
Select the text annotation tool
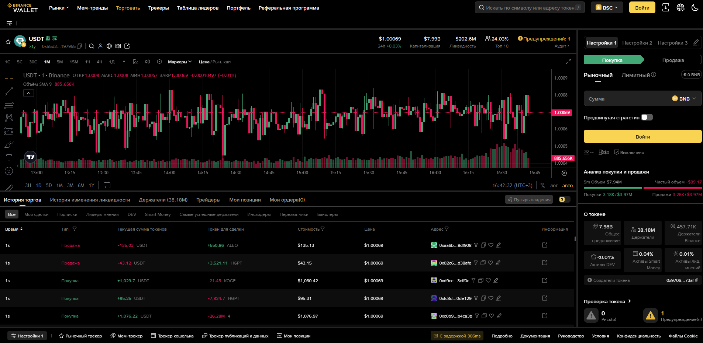(x=9, y=158)
